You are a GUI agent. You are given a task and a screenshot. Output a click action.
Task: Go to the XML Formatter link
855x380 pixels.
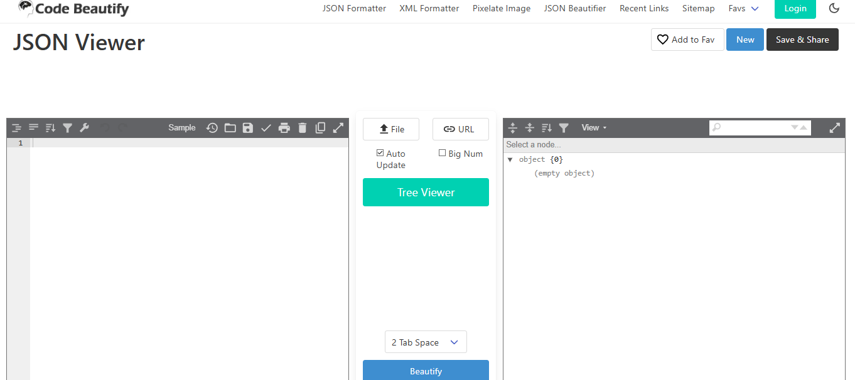click(x=429, y=8)
